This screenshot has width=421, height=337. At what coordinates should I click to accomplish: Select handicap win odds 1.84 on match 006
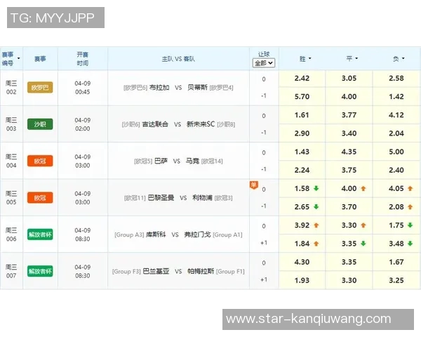pyautogui.click(x=302, y=244)
